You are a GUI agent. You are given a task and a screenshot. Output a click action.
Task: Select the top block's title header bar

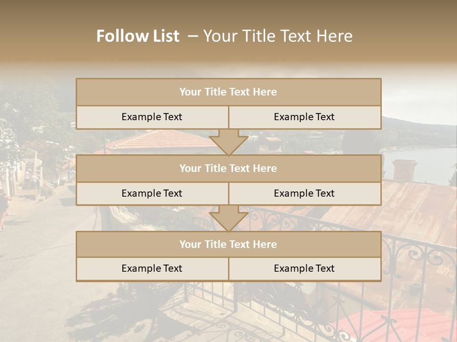[x=228, y=92]
